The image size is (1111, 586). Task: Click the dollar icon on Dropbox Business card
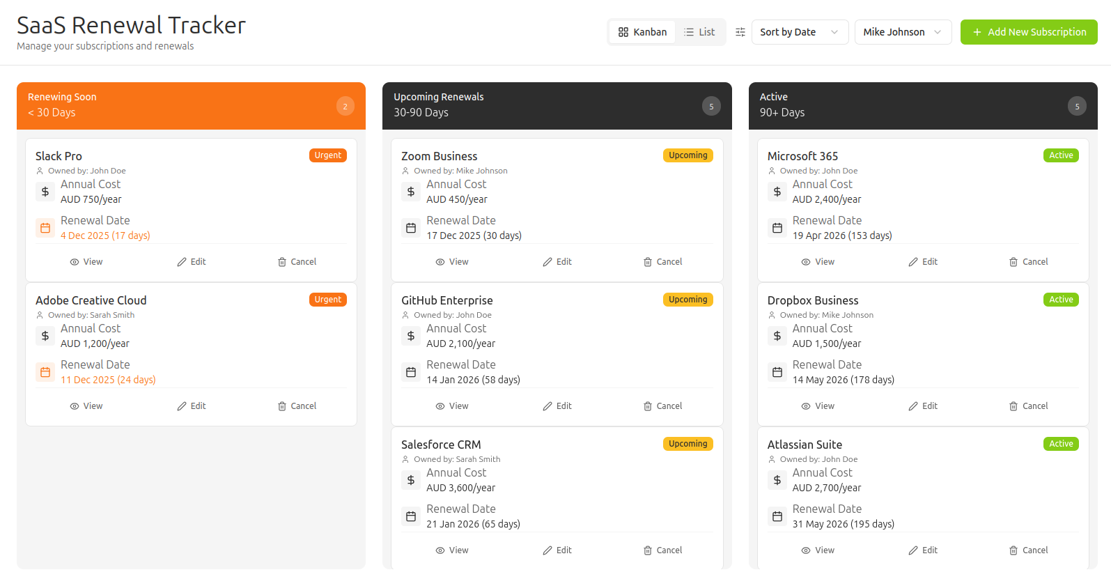point(777,336)
